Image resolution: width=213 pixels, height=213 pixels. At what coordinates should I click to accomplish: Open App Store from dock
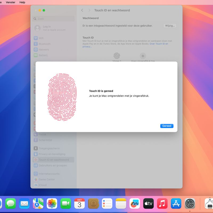[x=176, y=204]
